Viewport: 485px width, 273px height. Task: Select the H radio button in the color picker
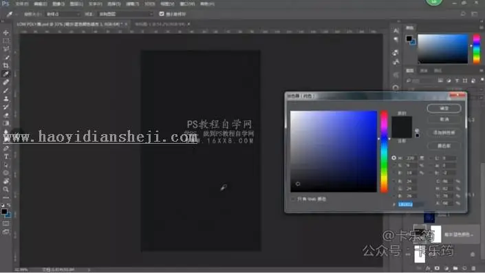pos(394,158)
